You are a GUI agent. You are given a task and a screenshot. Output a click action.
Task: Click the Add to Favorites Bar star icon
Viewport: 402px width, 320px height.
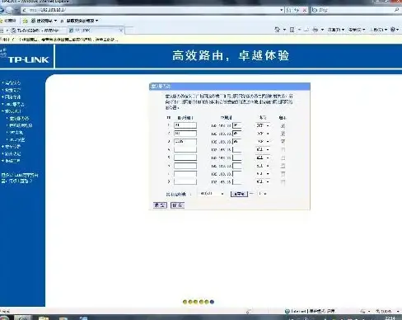[26, 21]
